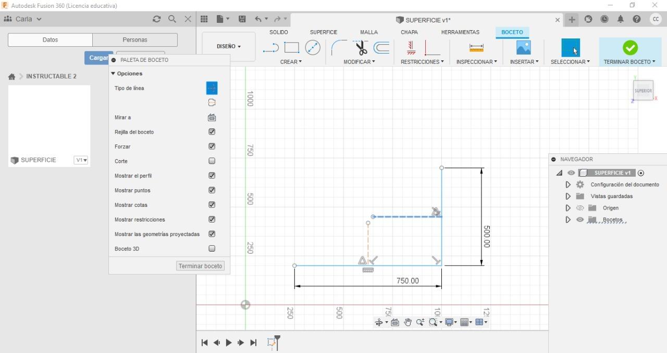The image size is (667, 353).
Task: Open the Insertar dropdown menu
Action: (524, 62)
